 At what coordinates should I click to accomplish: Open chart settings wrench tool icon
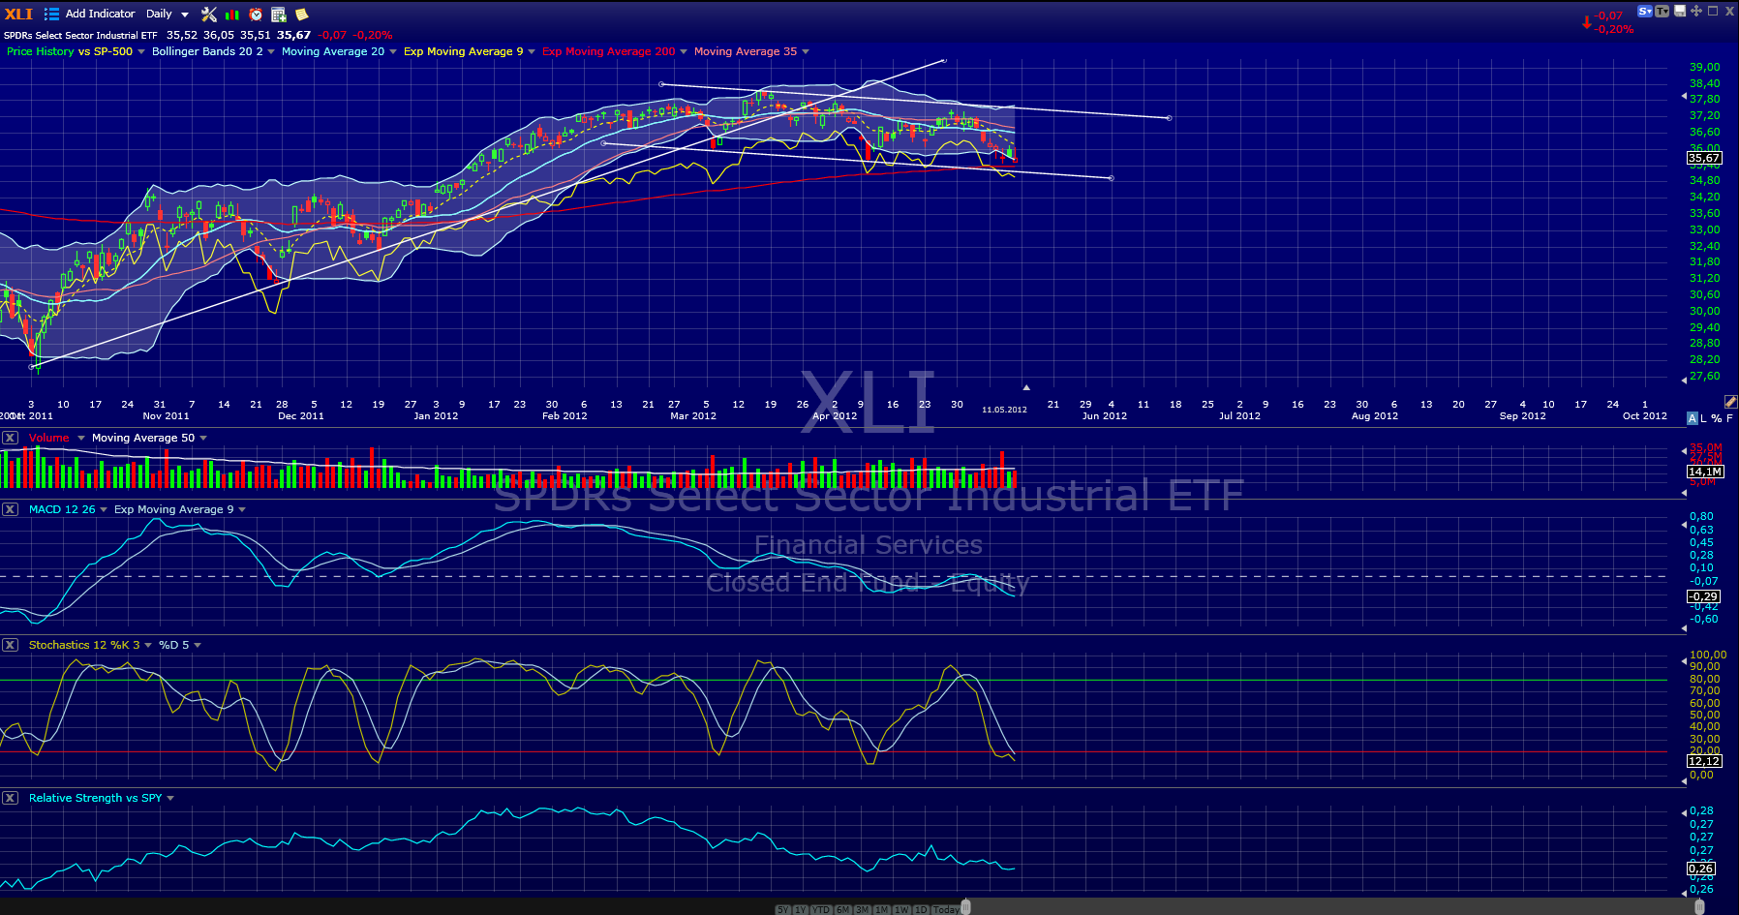click(209, 14)
